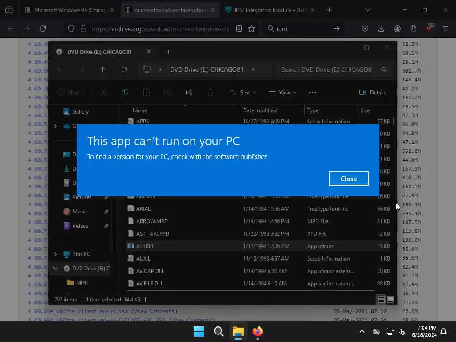Sort by the Name column header

(140, 110)
